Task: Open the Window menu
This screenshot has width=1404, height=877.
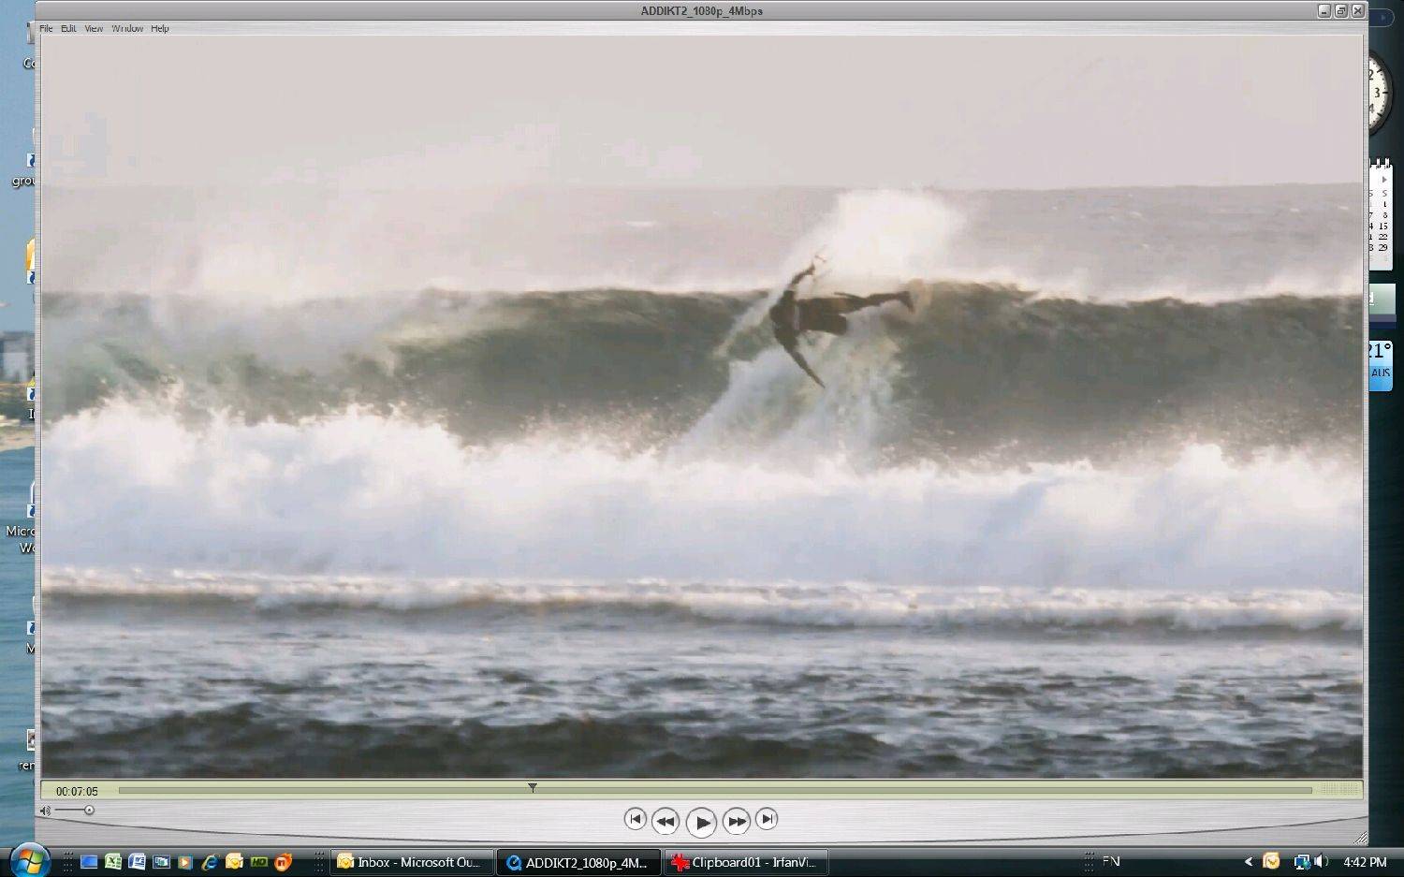Action: tap(127, 29)
